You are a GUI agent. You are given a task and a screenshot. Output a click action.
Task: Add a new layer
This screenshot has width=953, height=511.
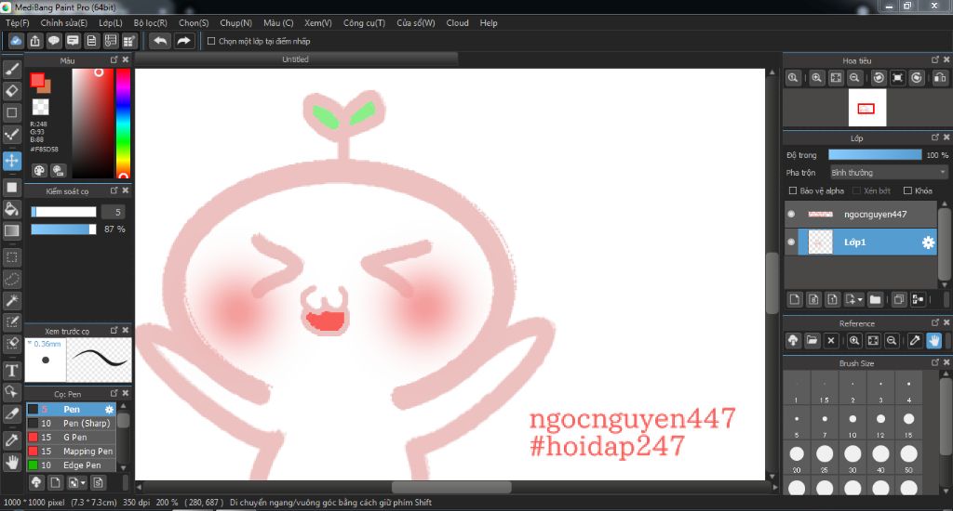pos(795,299)
